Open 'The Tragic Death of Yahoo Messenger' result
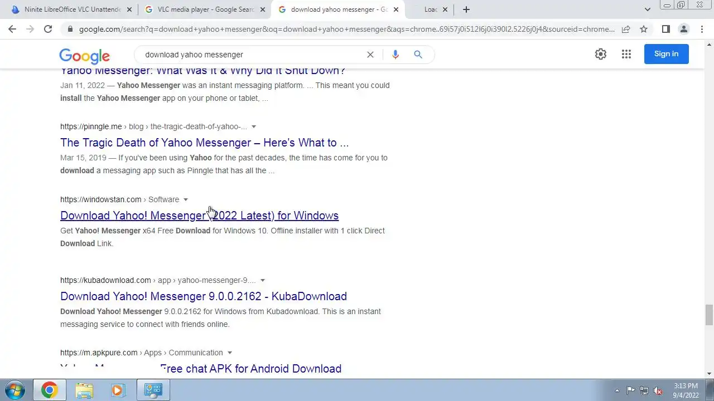Image resolution: width=714 pixels, height=401 pixels. 205,143
